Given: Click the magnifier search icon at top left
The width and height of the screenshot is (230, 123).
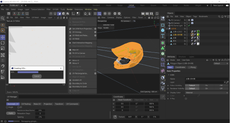Looking at the screenshot, I should [3, 18].
